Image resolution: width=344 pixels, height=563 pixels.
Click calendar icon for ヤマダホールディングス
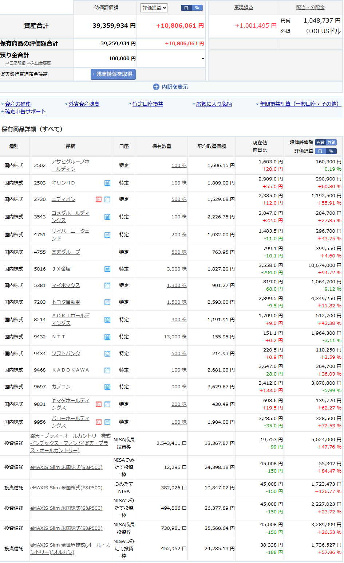pos(107,404)
